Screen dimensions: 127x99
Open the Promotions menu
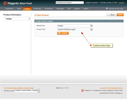tap(49, 9)
